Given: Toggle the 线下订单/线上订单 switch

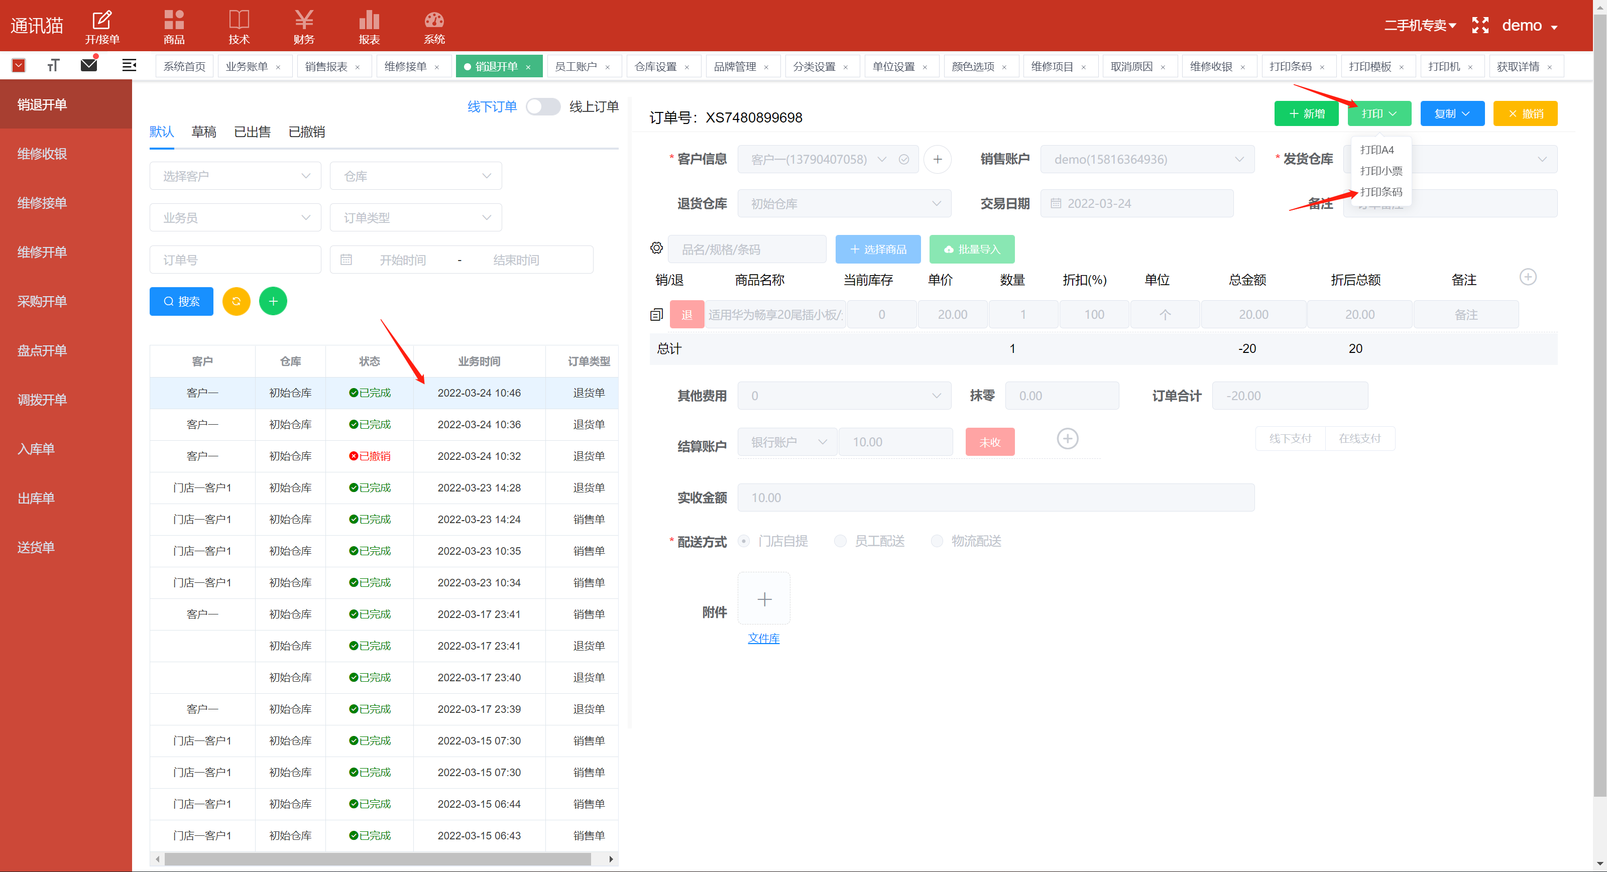Looking at the screenshot, I should (543, 106).
